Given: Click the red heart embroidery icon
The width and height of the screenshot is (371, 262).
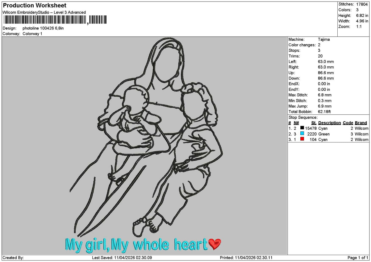Looking at the screenshot, I should coord(215,244).
